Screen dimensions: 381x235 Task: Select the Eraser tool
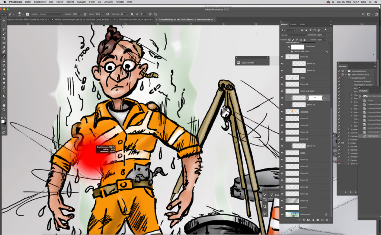4,70
